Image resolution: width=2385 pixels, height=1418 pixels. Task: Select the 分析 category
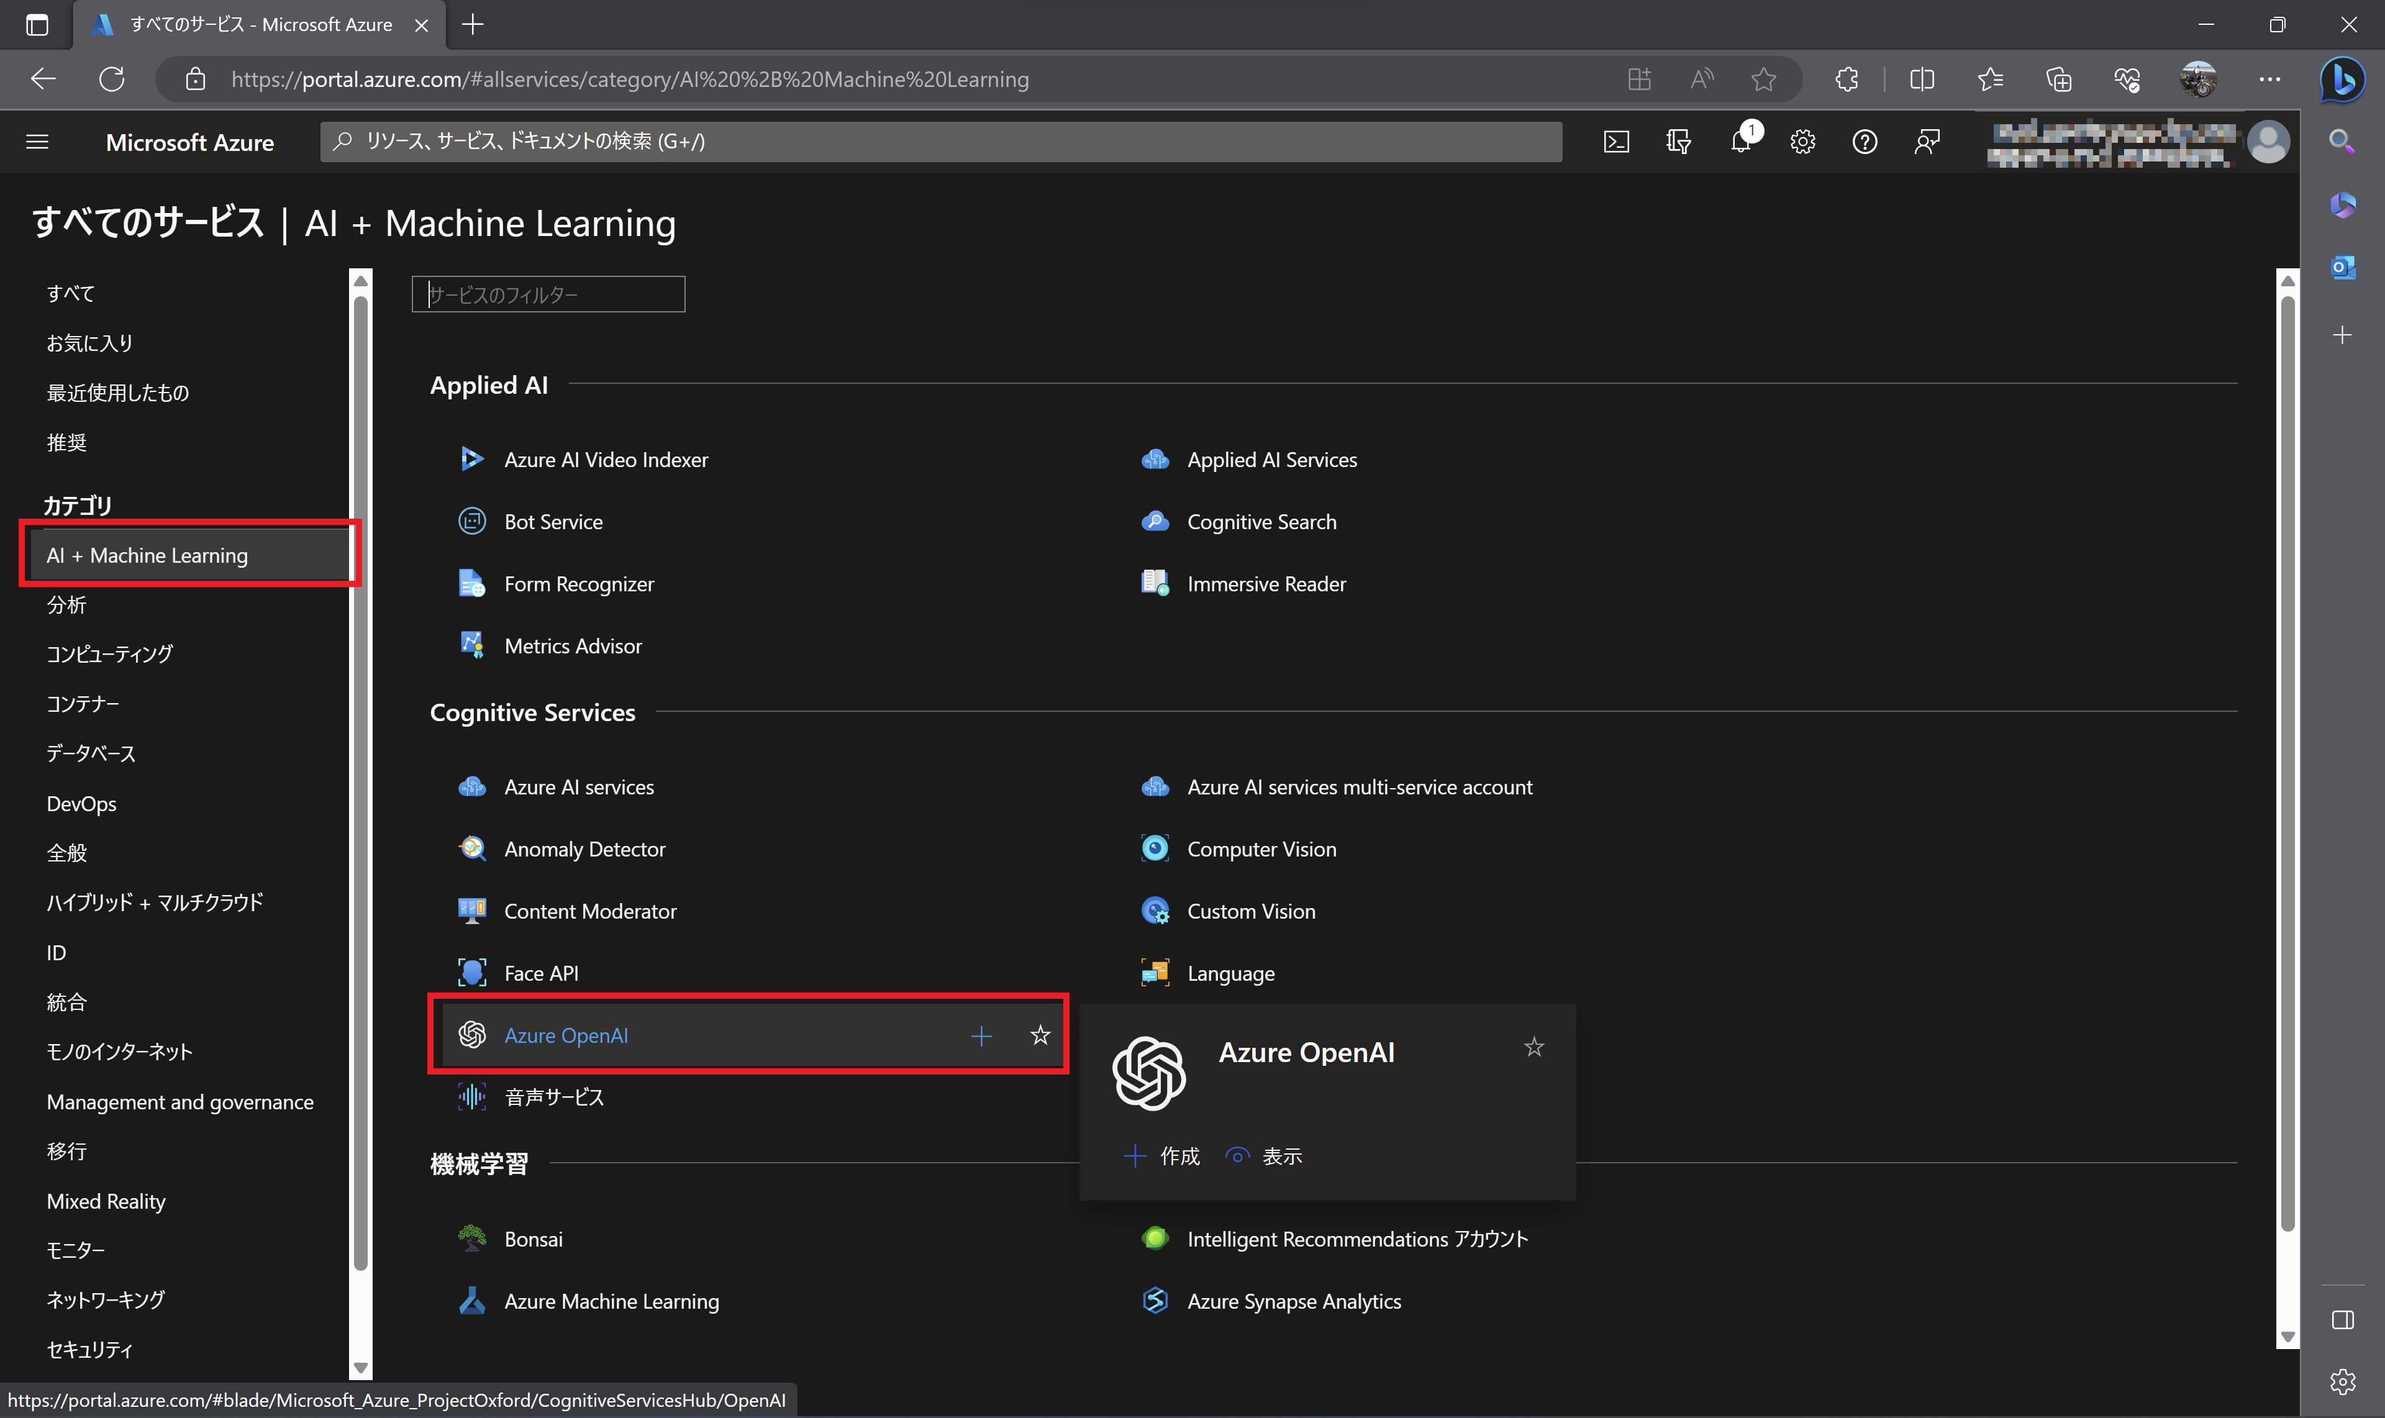[x=67, y=605]
